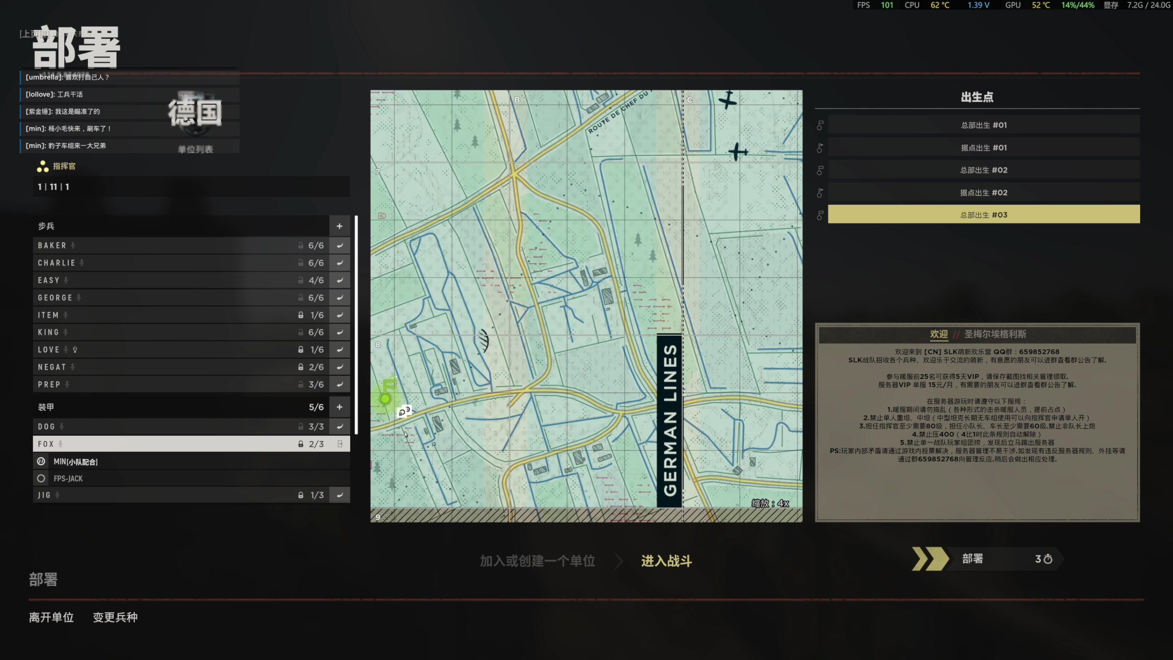The height and width of the screenshot is (660, 1173).
Task: Click join arrow for EASY squad
Action: pyautogui.click(x=340, y=280)
